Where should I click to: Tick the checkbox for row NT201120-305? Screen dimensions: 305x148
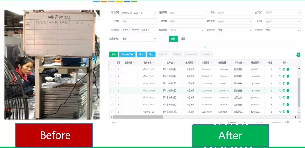(x=112, y=91)
